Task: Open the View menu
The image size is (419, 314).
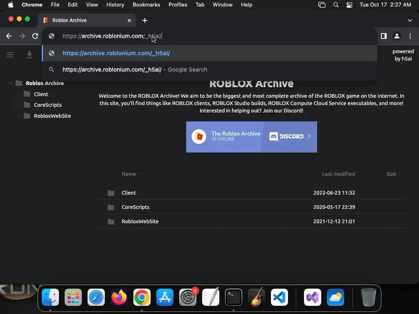Action: pyautogui.click(x=92, y=5)
